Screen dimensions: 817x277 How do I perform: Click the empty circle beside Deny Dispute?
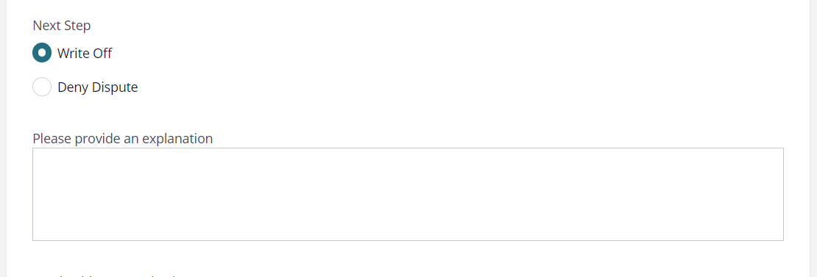(42, 87)
